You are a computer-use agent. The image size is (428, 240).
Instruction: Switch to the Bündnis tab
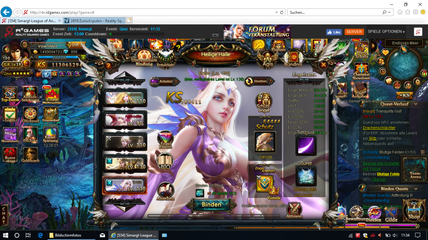(293, 58)
